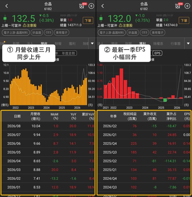Select the 2026/07 revenue row
This screenshot has width=192, height=197.
click(x=48, y=135)
